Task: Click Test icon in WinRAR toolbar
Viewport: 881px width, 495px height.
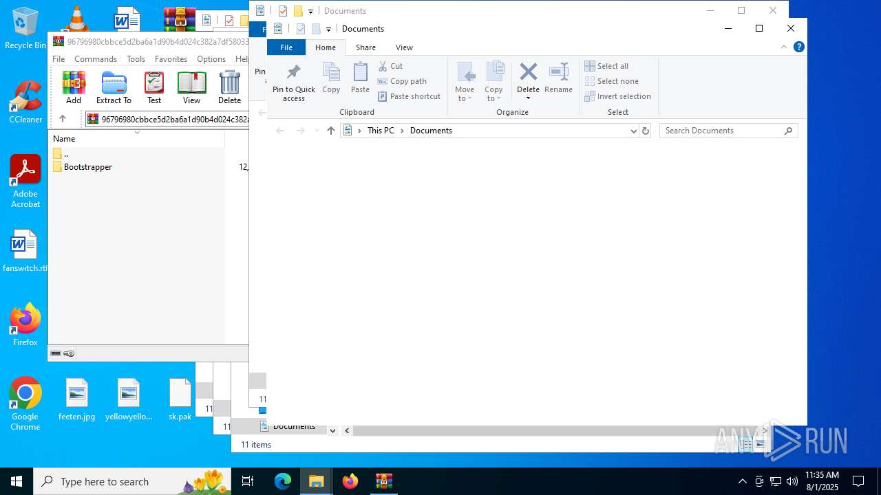Action: 154,87
